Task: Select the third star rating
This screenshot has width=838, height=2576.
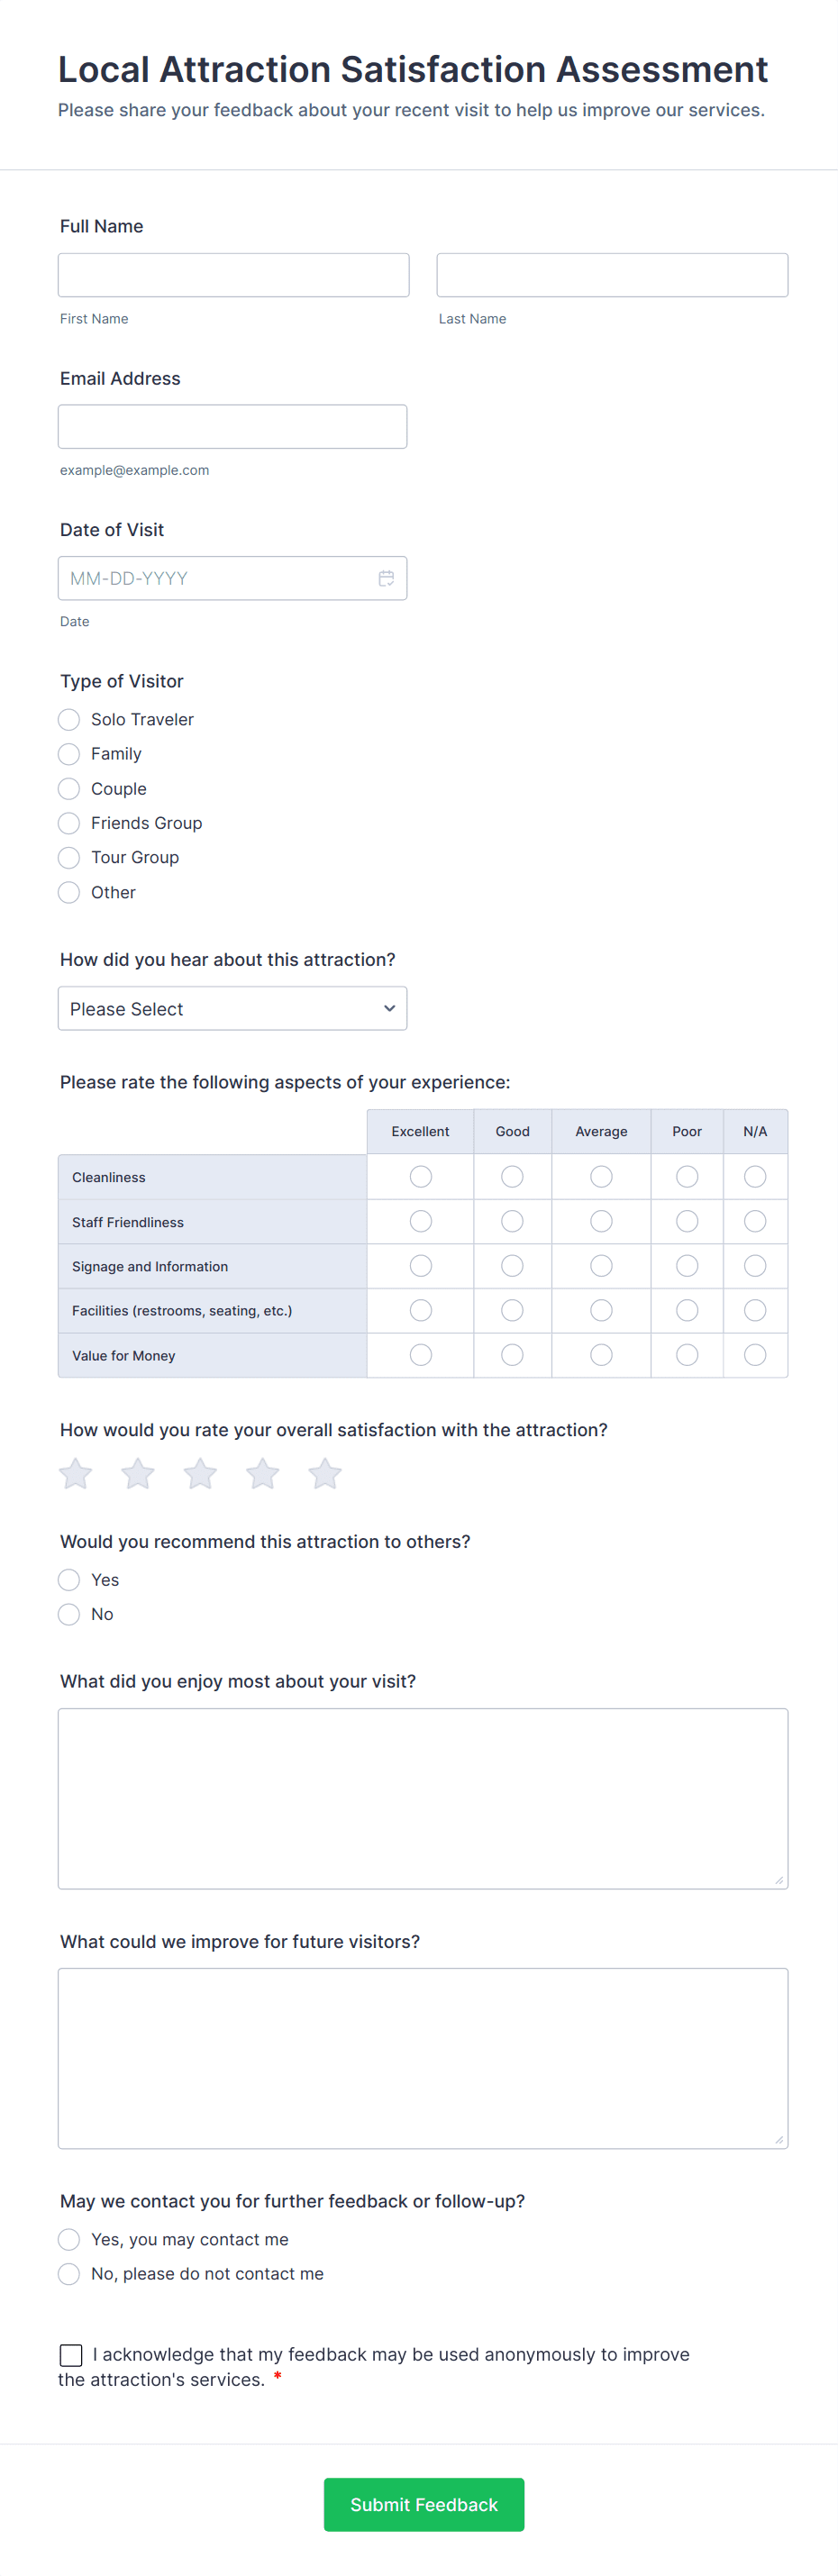Action: coord(200,1473)
